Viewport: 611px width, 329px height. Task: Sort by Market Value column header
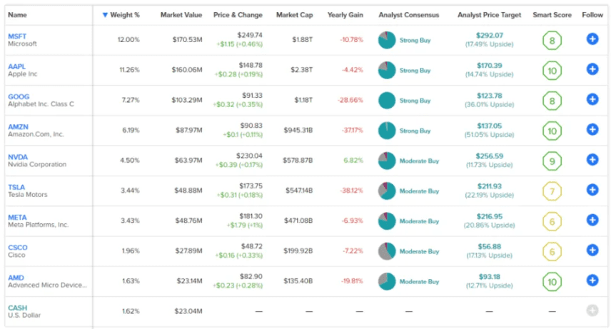181,15
